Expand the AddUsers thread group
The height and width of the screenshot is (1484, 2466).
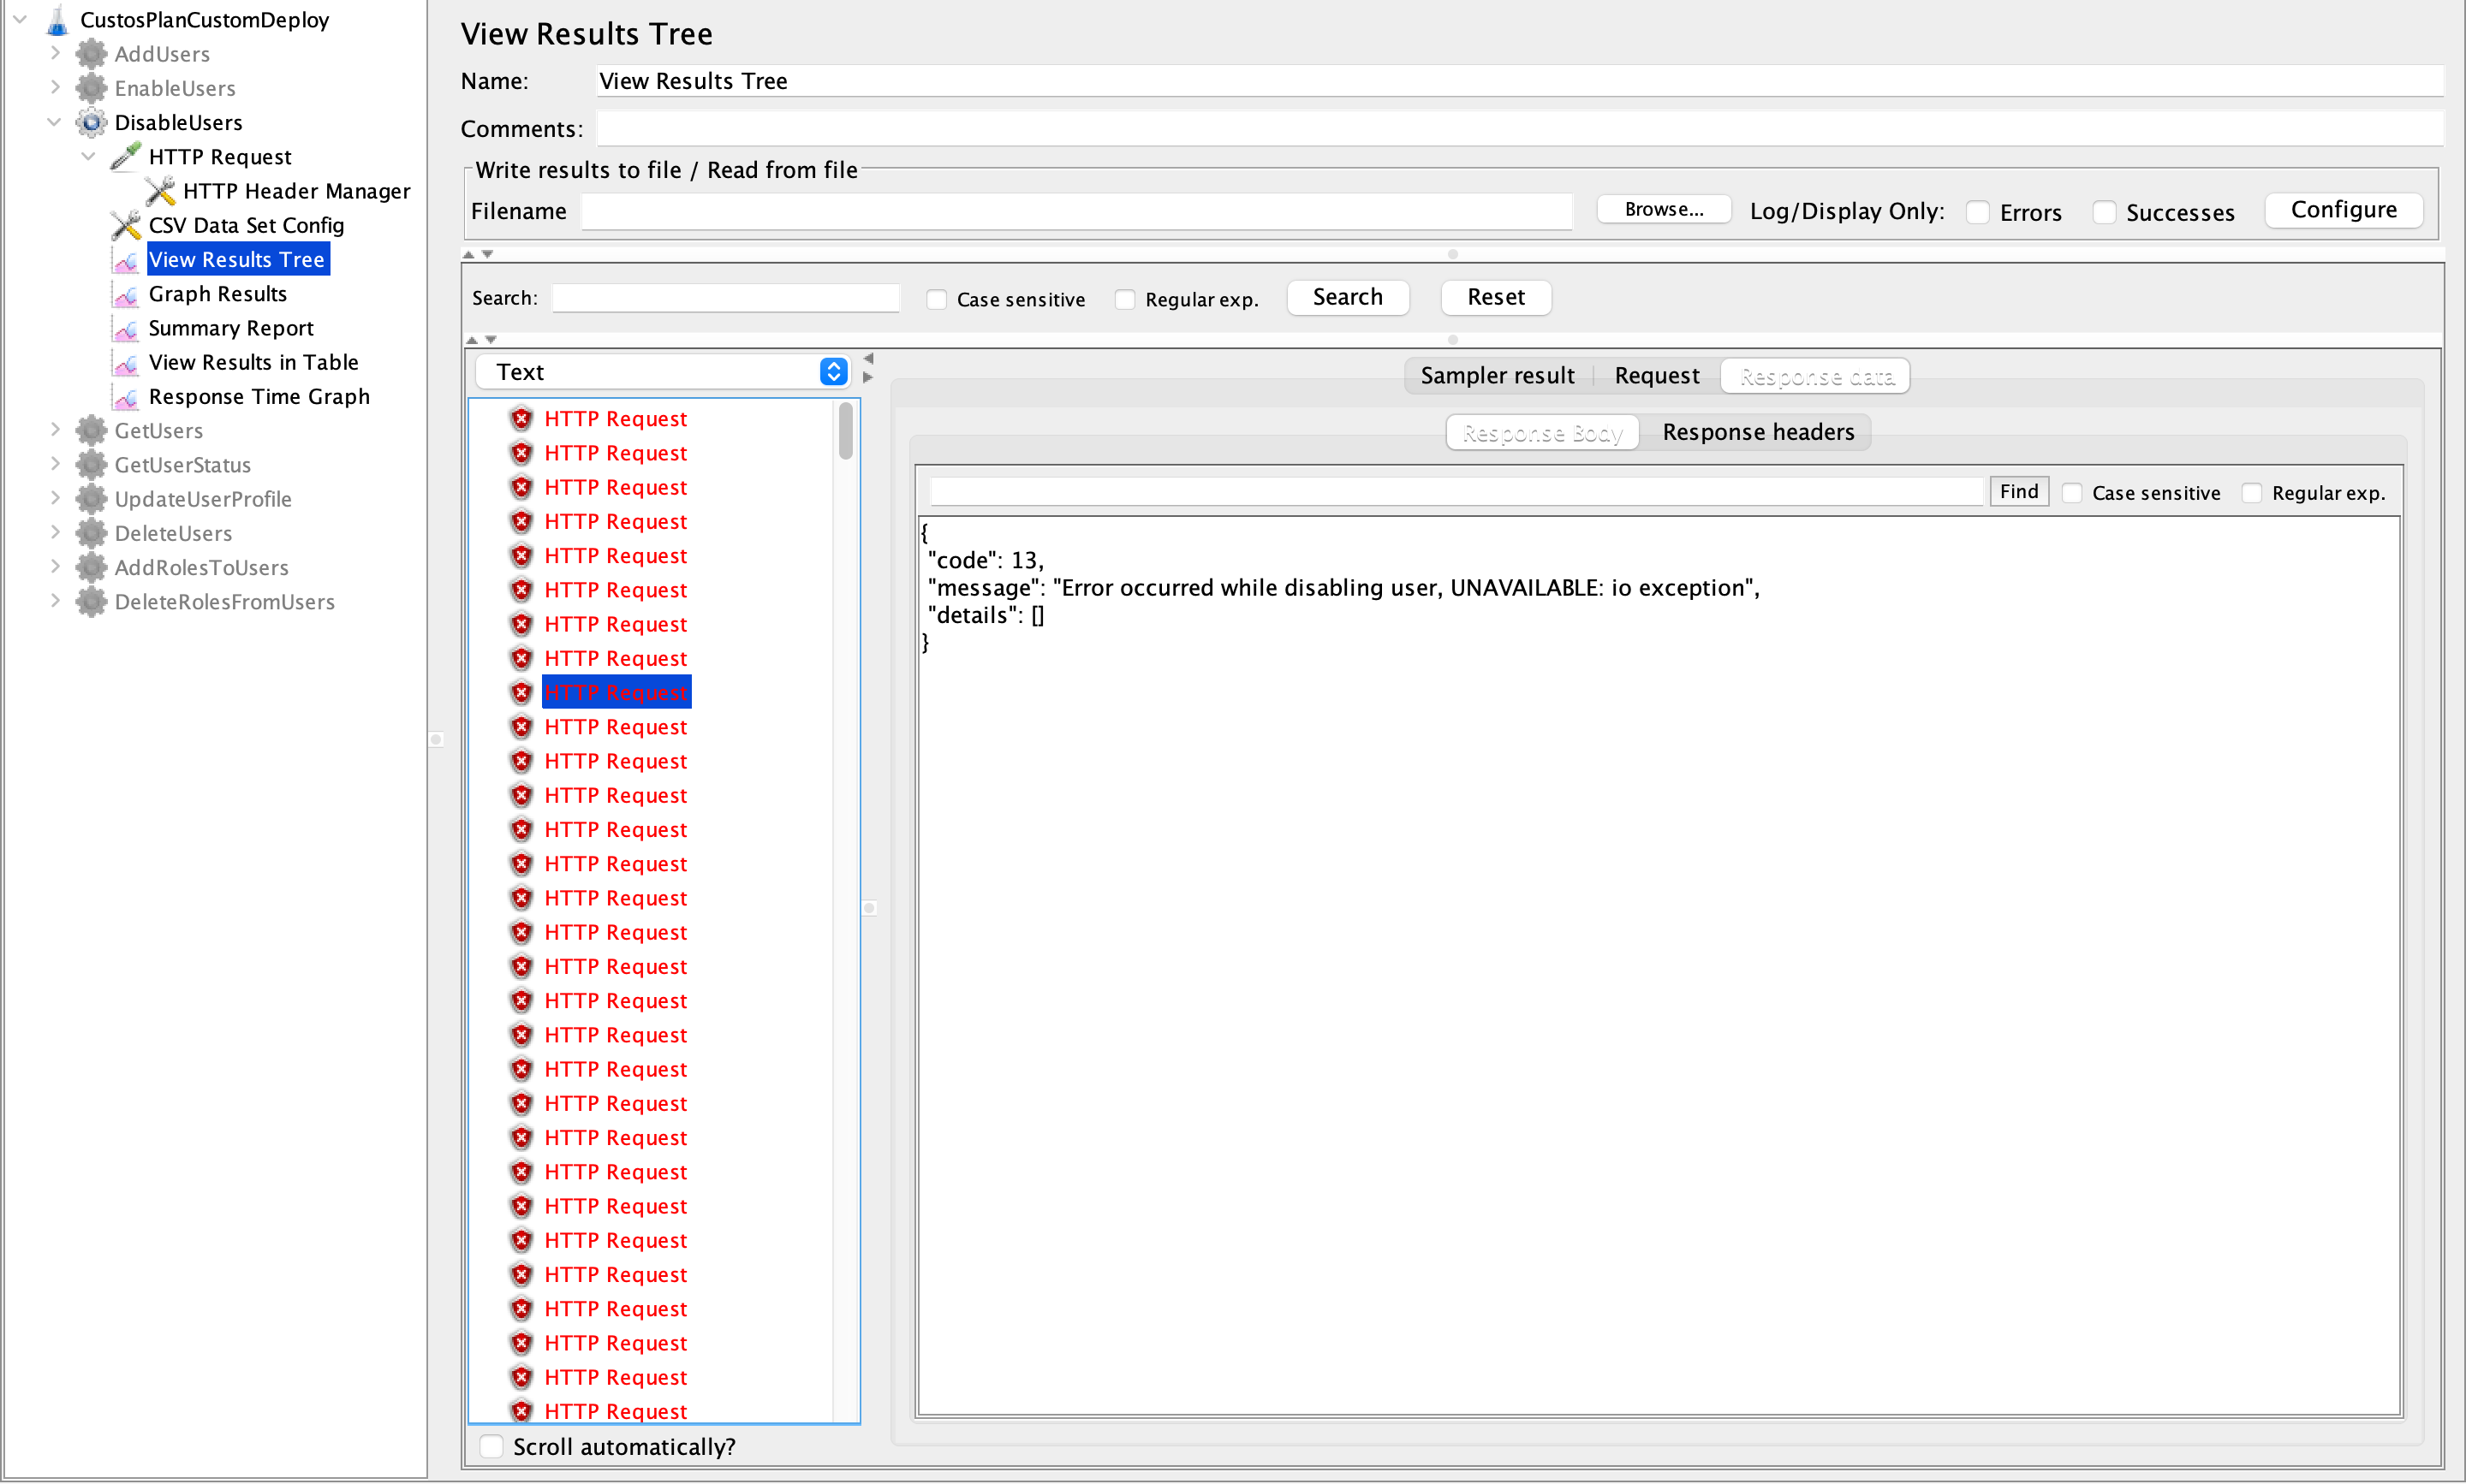(56, 54)
